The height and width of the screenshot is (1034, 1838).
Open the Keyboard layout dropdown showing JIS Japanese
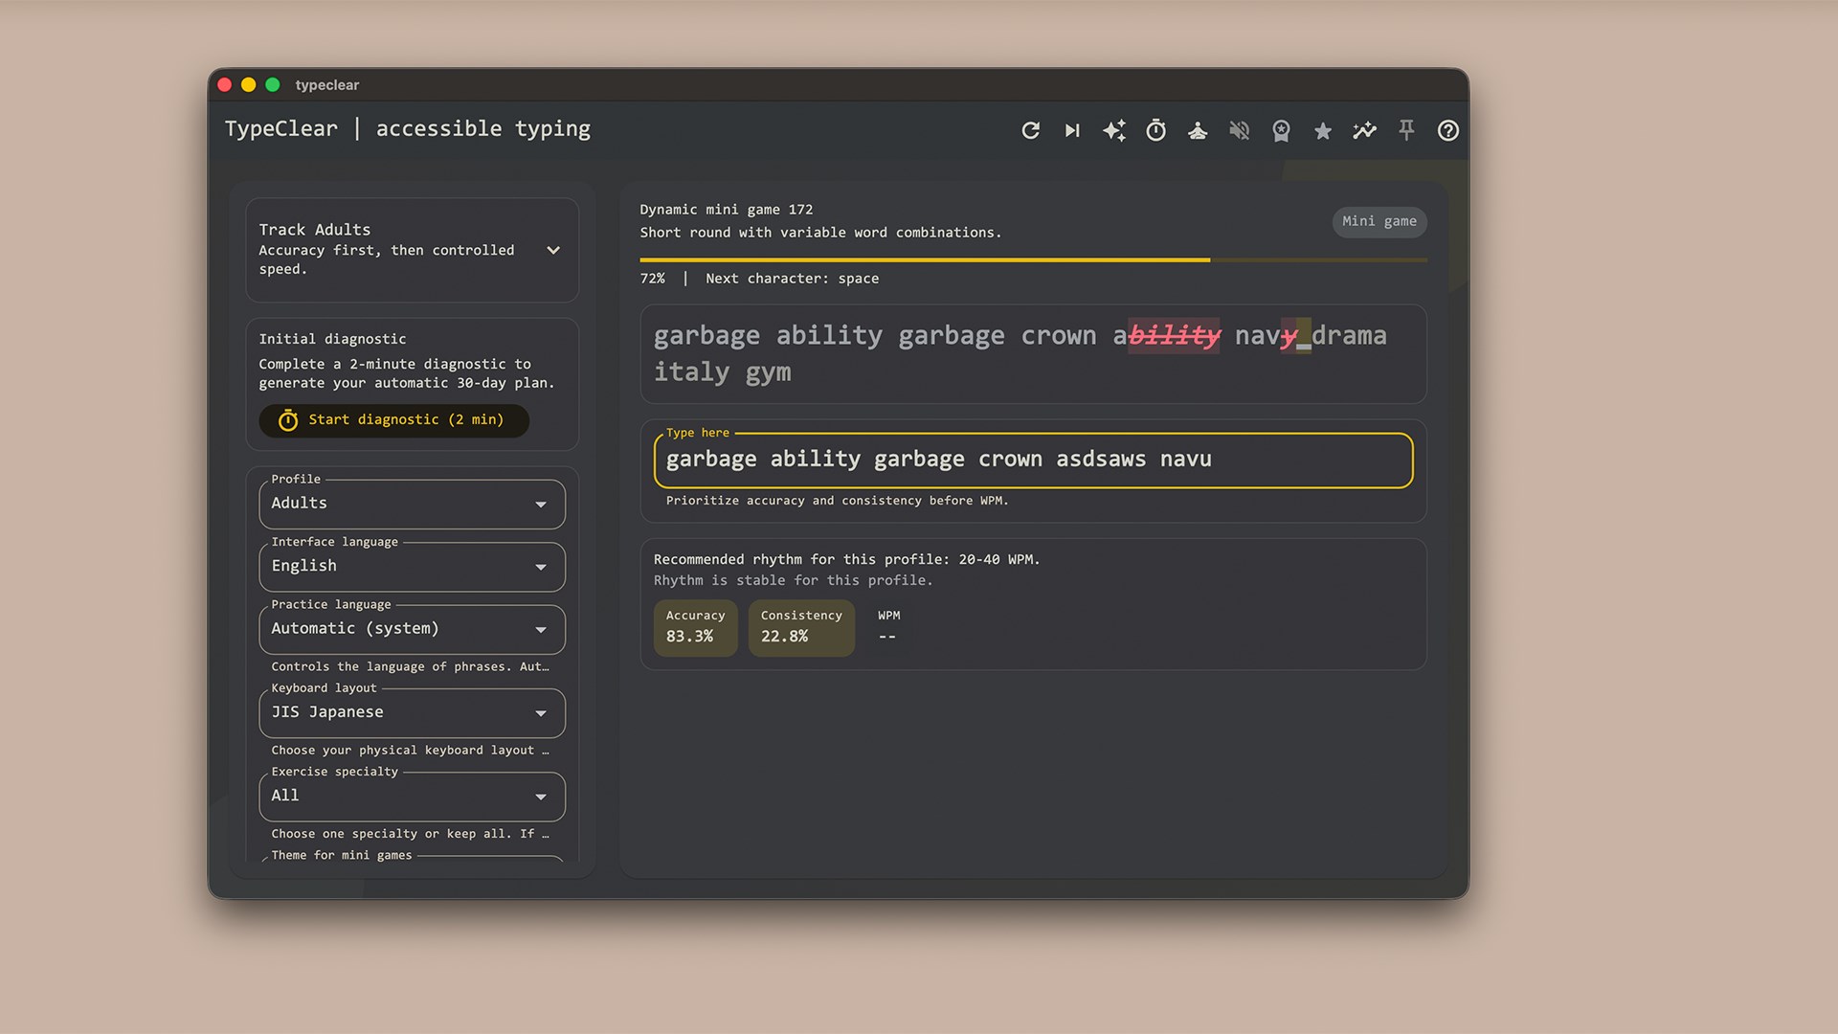412,712
